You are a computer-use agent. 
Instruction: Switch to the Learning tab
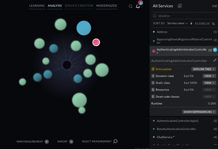(x=37, y=6)
